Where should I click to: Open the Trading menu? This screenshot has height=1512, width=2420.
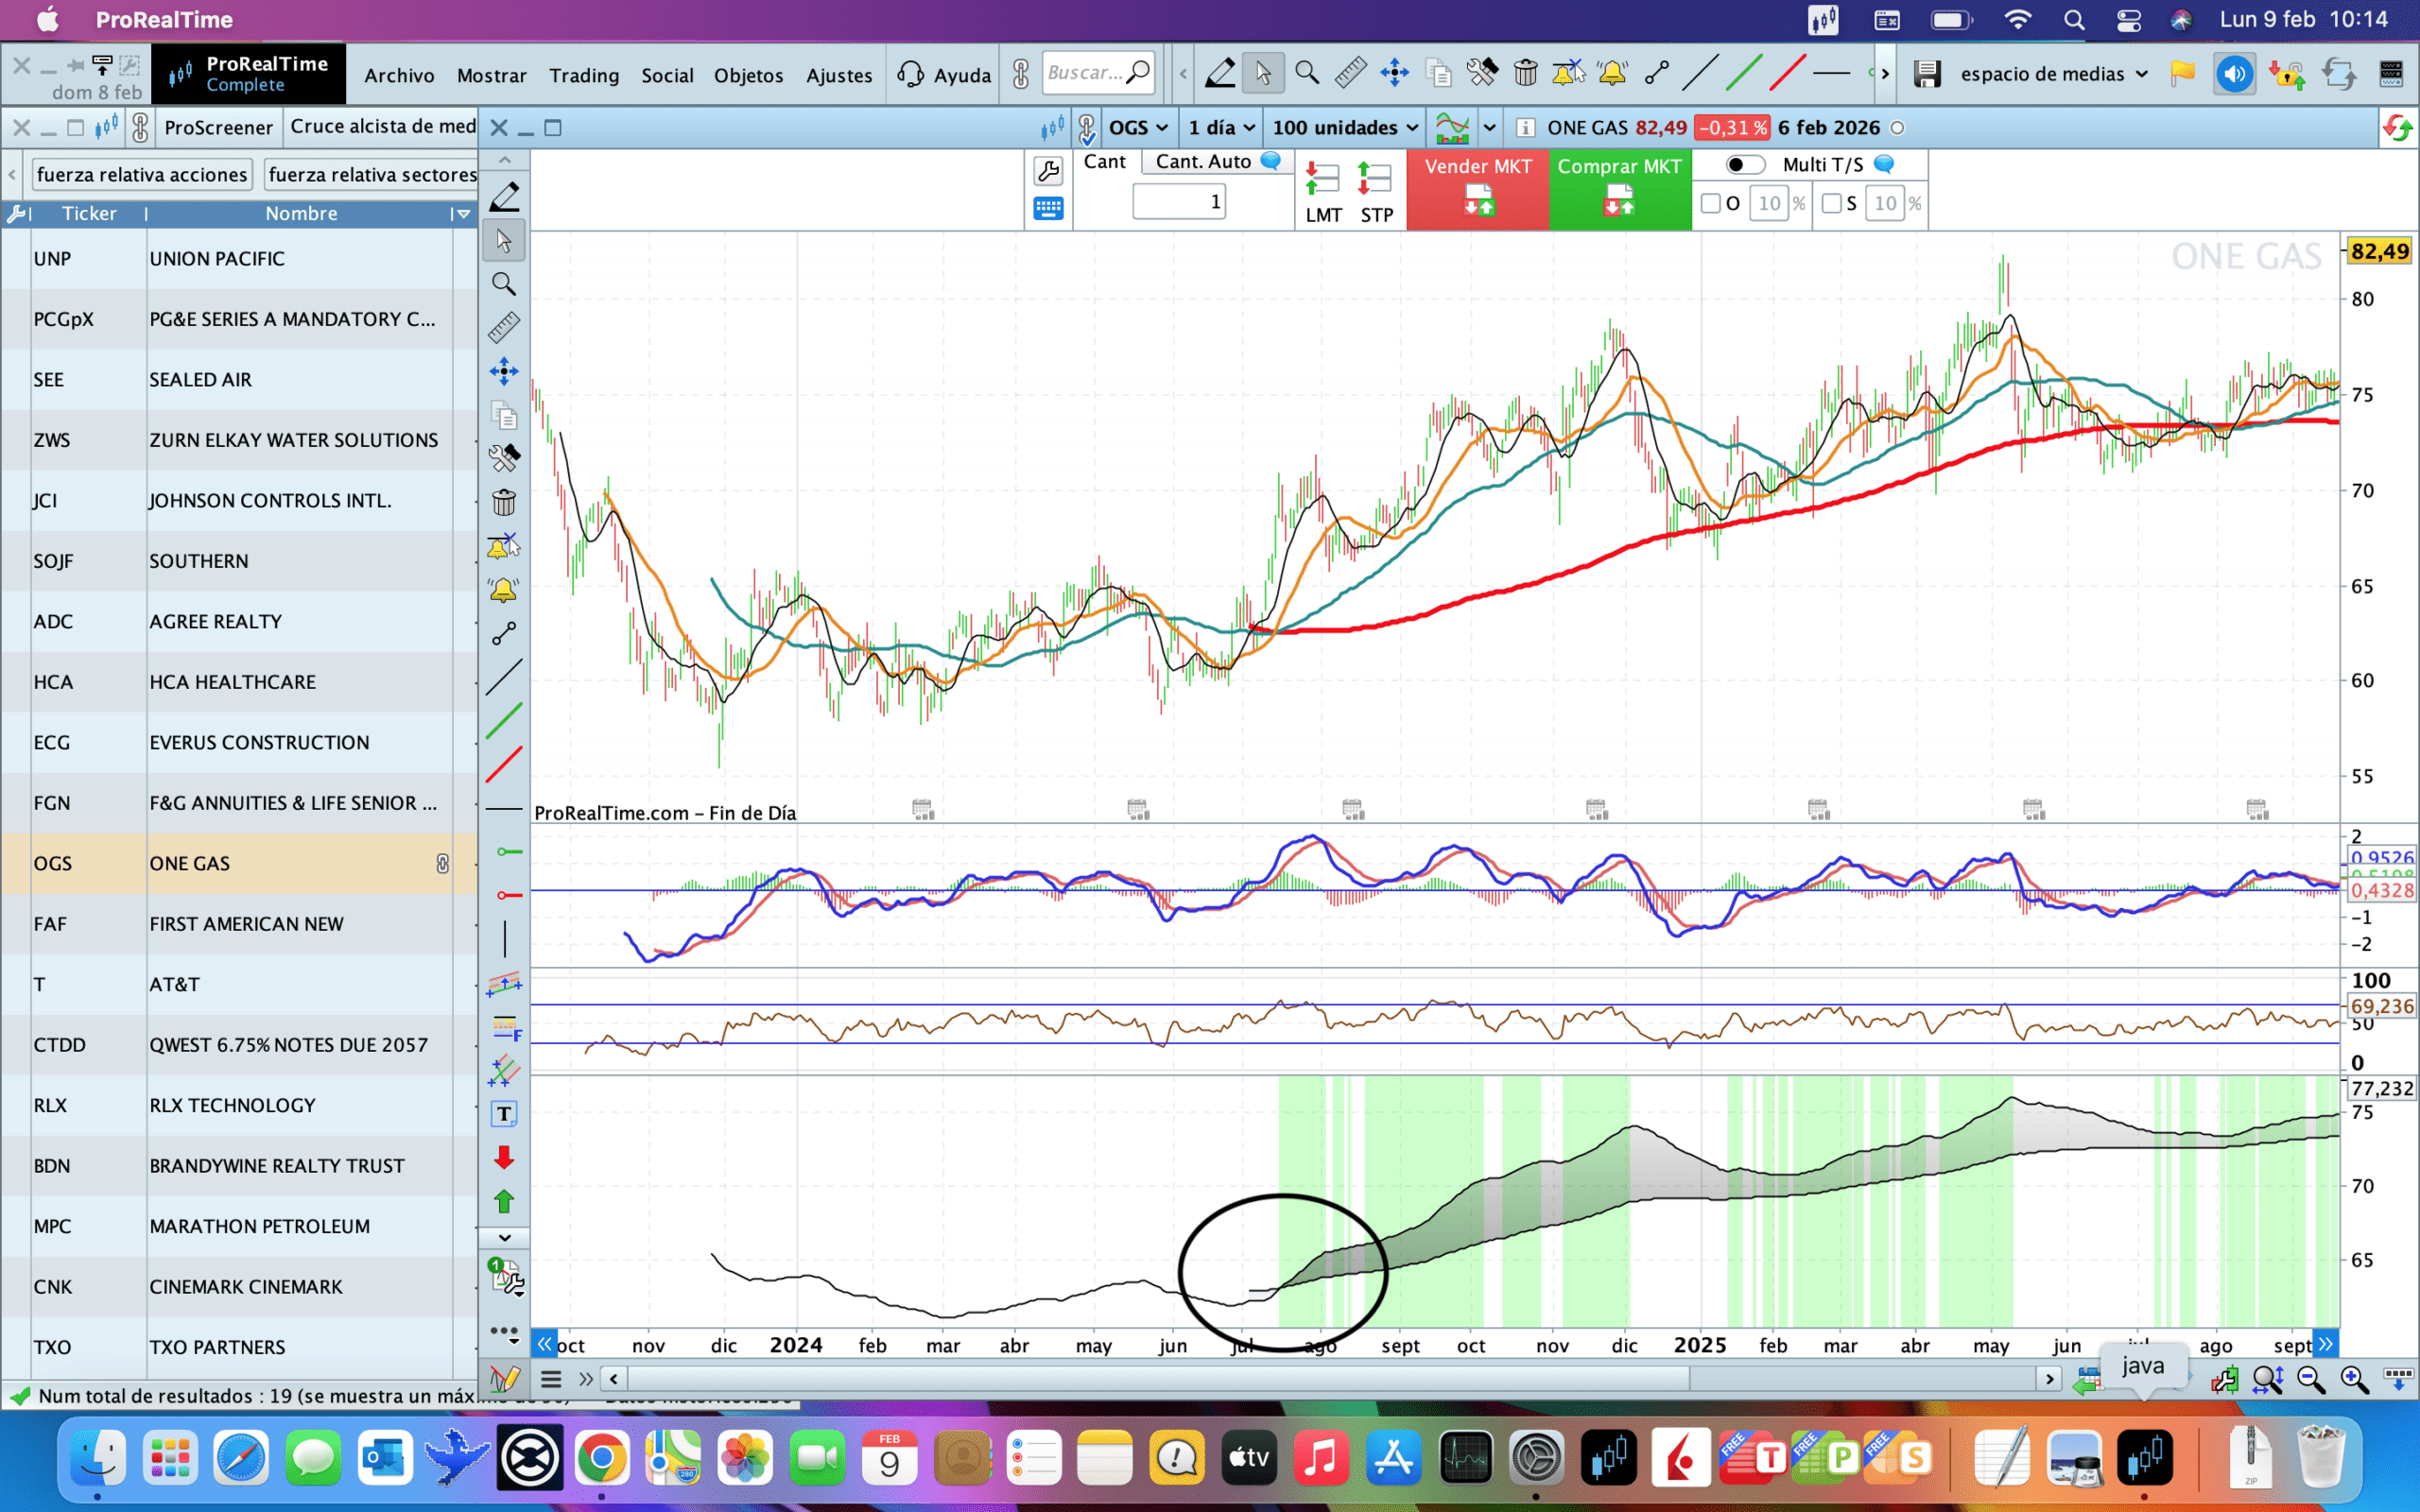584,76
